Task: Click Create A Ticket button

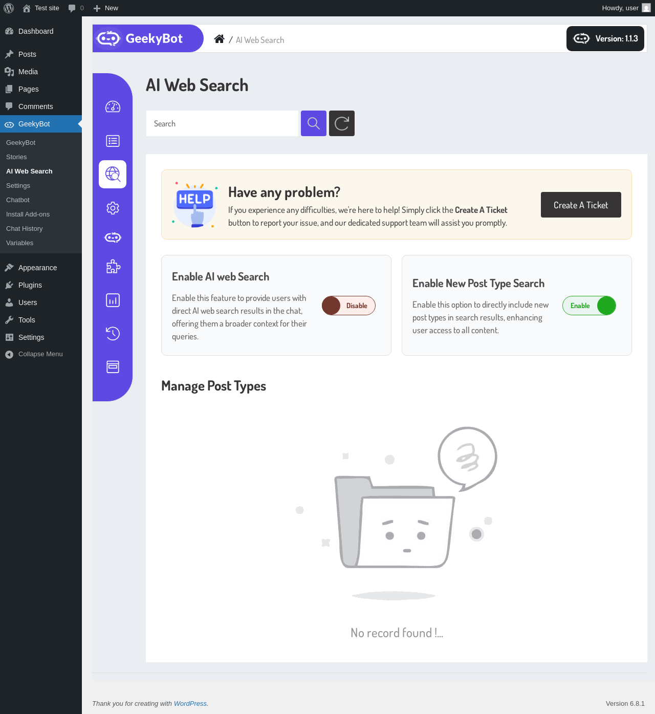Action: pos(581,205)
